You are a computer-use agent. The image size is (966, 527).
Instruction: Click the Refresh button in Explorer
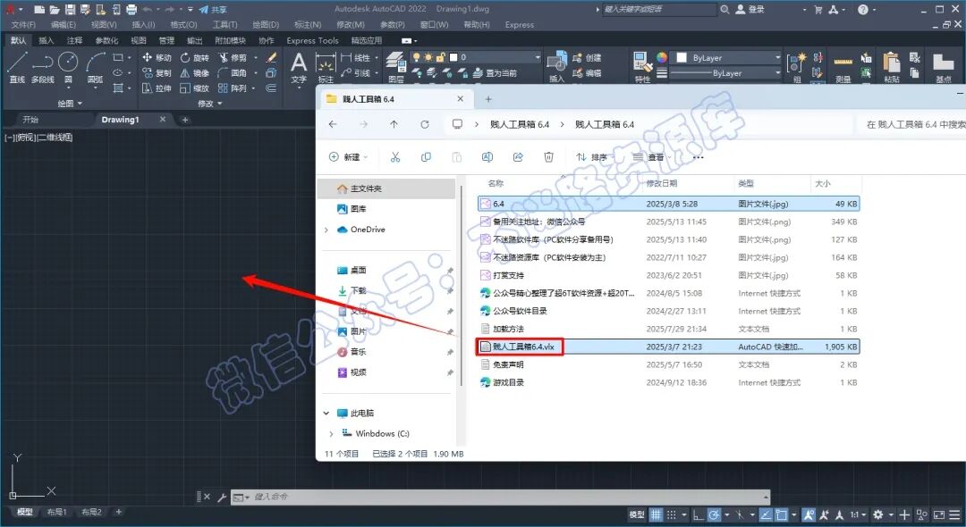click(x=425, y=124)
